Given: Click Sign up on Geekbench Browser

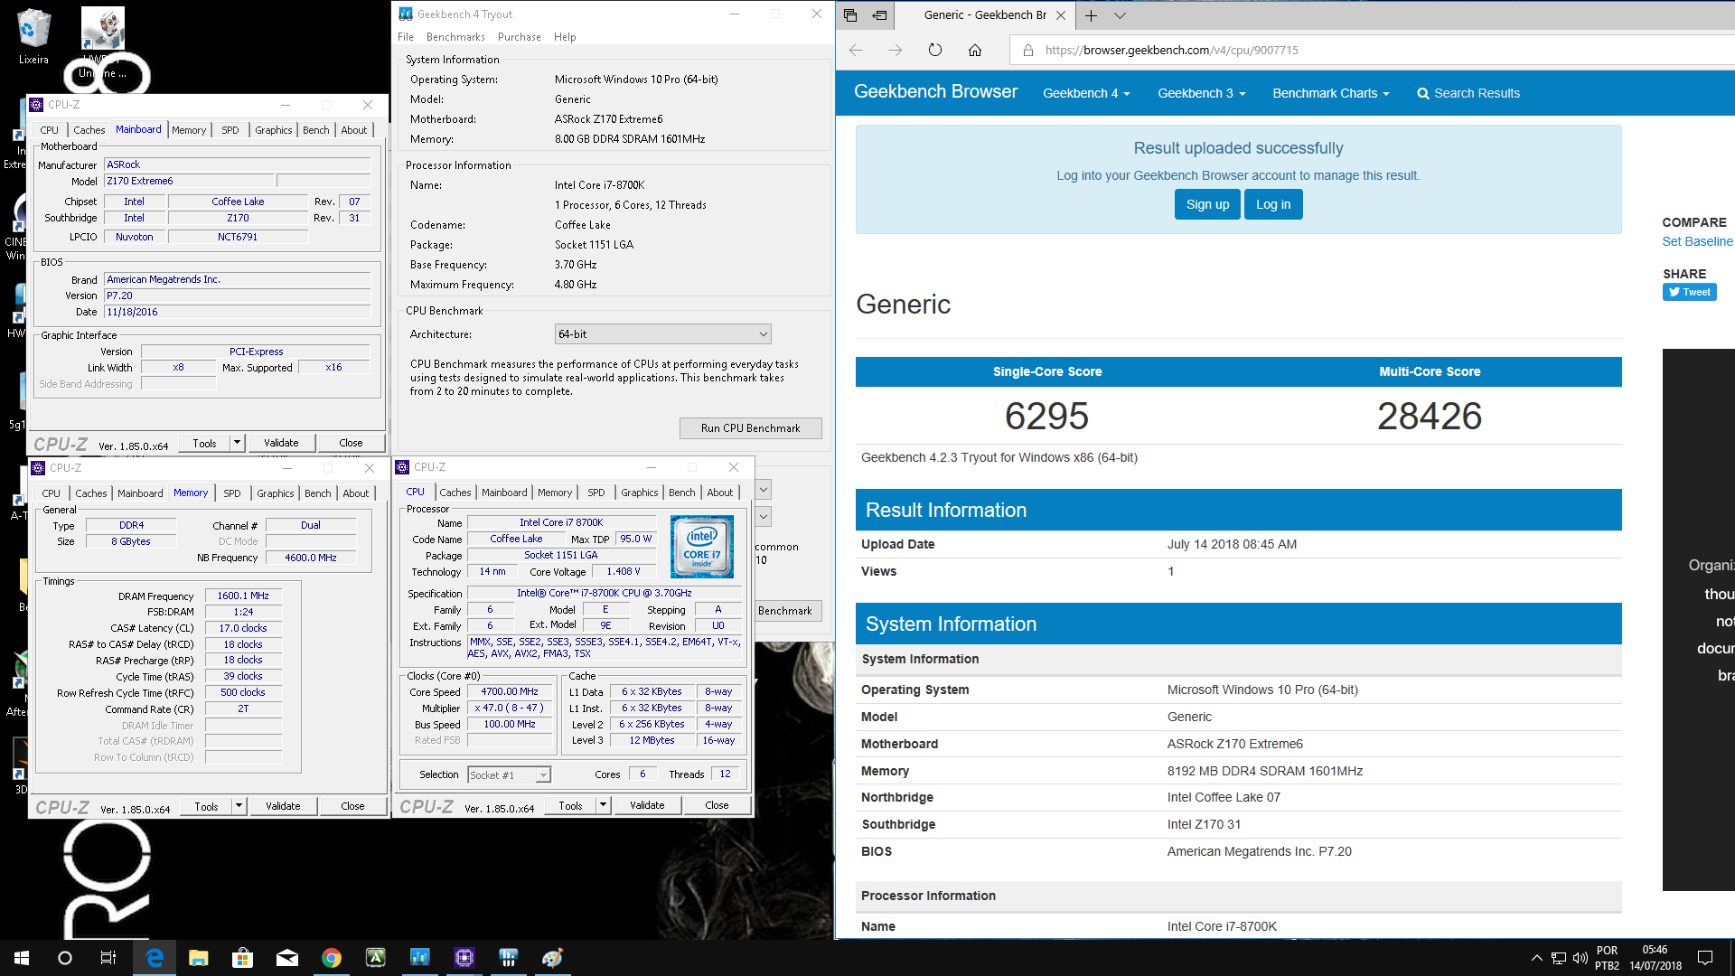Looking at the screenshot, I should [1207, 204].
